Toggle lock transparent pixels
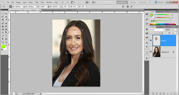Viewport: 179px width, 95px height. pyautogui.click(x=155, y=33)
